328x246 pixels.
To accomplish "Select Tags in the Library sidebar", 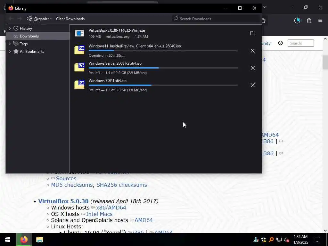I will (x=24, y=44).
